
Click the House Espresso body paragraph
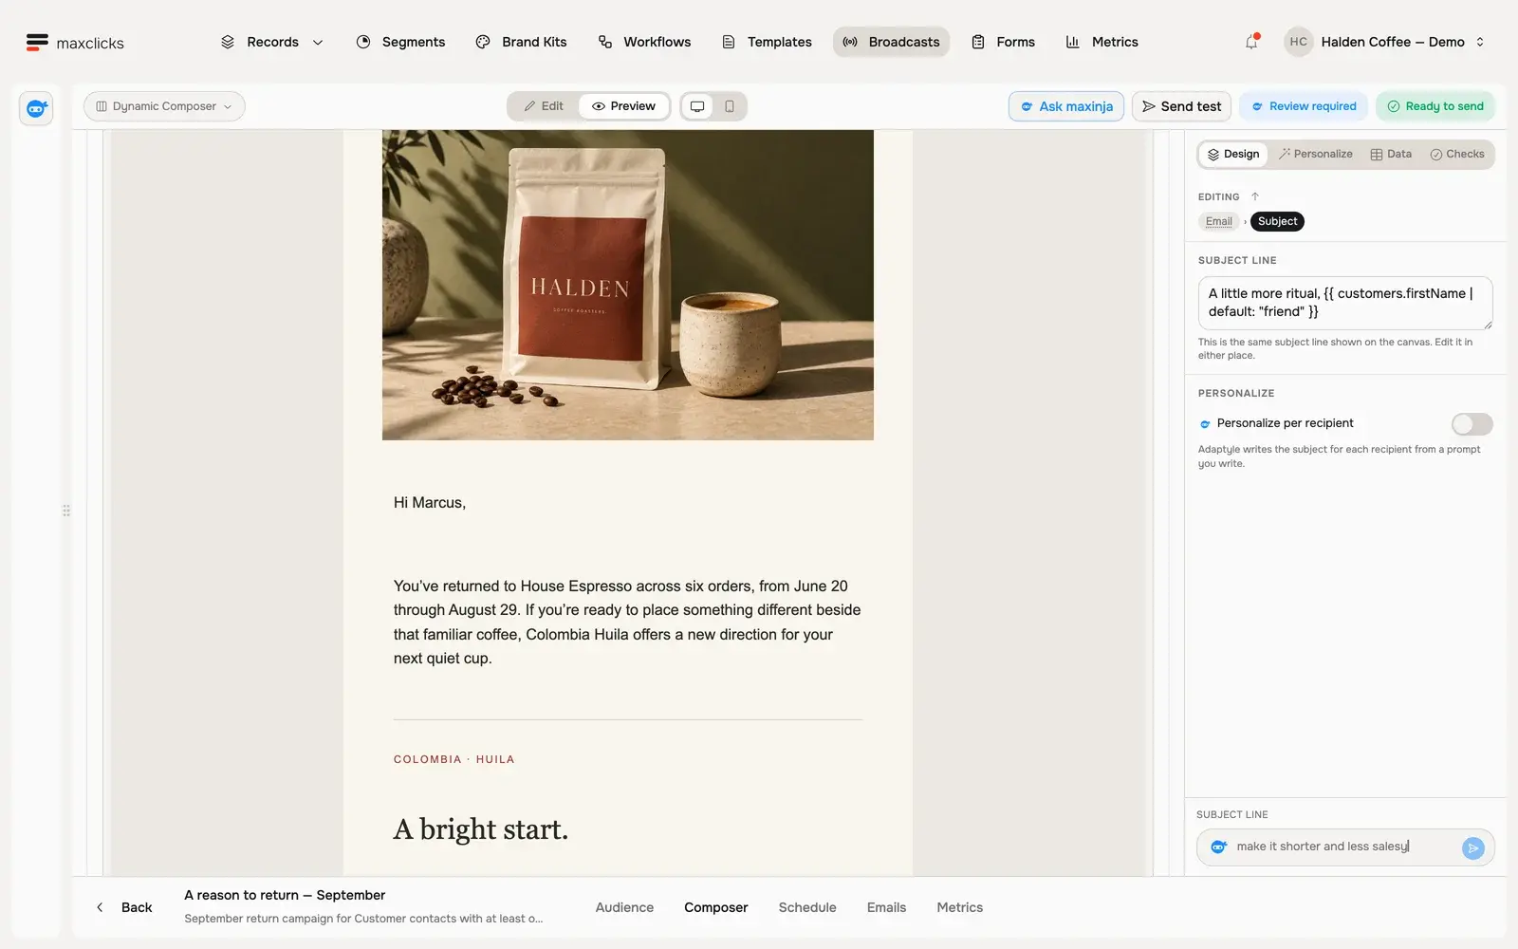(x=627, y=623)
